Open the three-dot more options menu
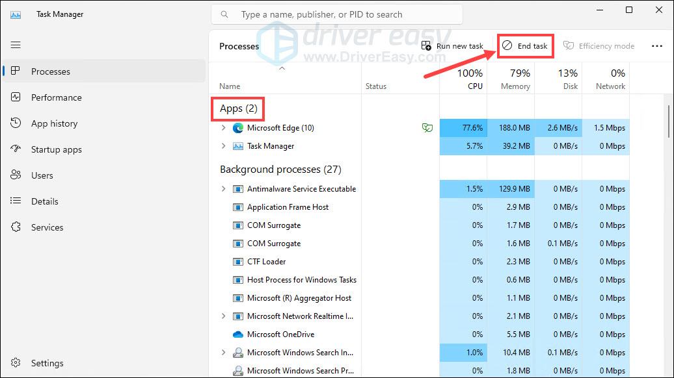 (x=656, y=45)
